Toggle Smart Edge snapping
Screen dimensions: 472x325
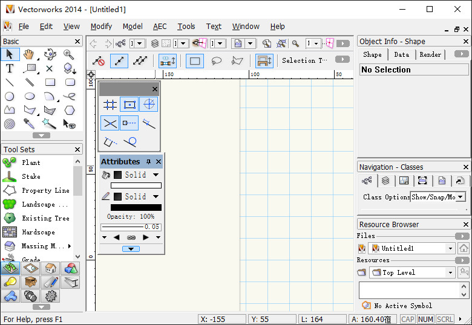[x=110, y=141]
